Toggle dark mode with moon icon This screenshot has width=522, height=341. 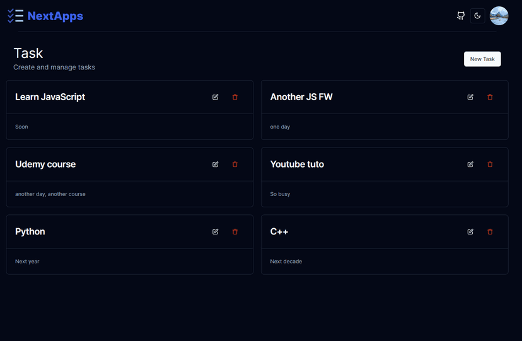click(x=477, y=16)
